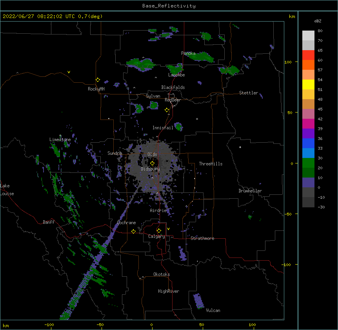Click the Calgary city label
The height and width of the screenshot is (330, 338).
156,236
